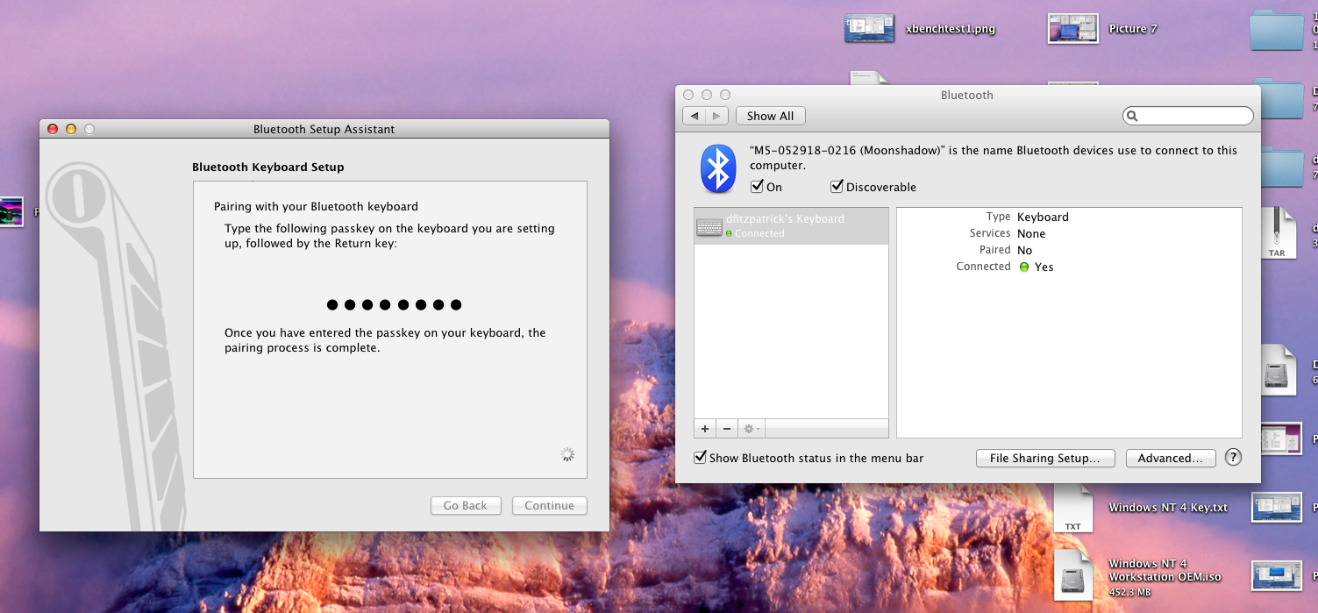This screenshot has width=1318, height=613.
Task: Add a new Bluetooth device with plus button
Action: pyautogui.click(x=705, y=429)
